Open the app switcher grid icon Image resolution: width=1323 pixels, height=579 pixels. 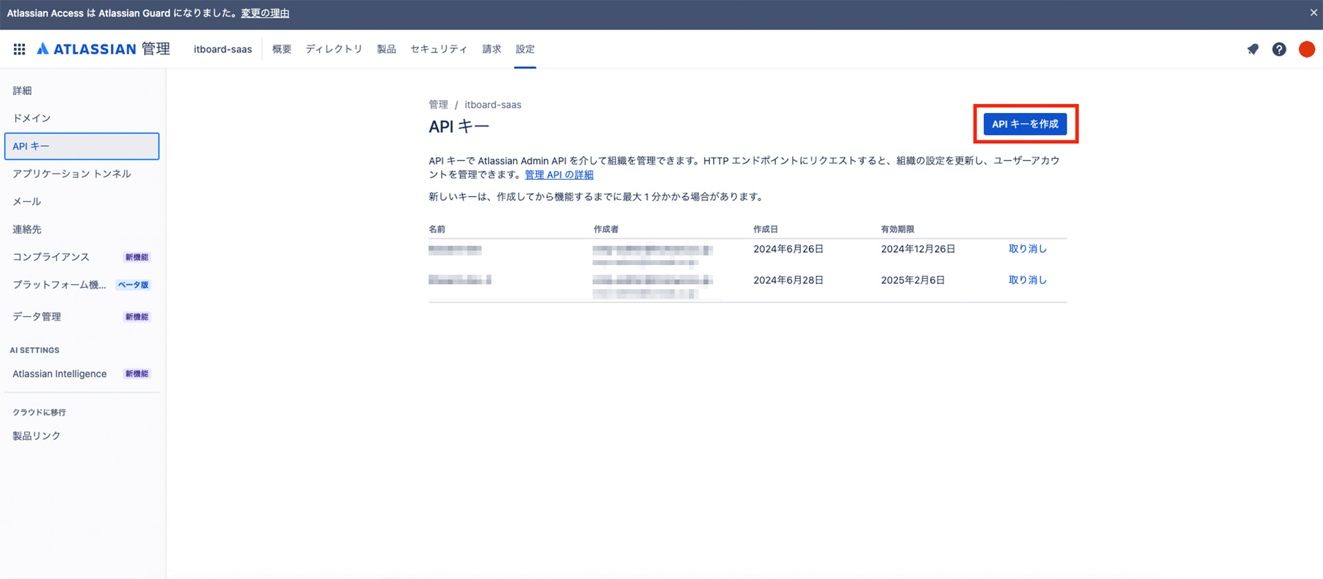tap(19, 49)
